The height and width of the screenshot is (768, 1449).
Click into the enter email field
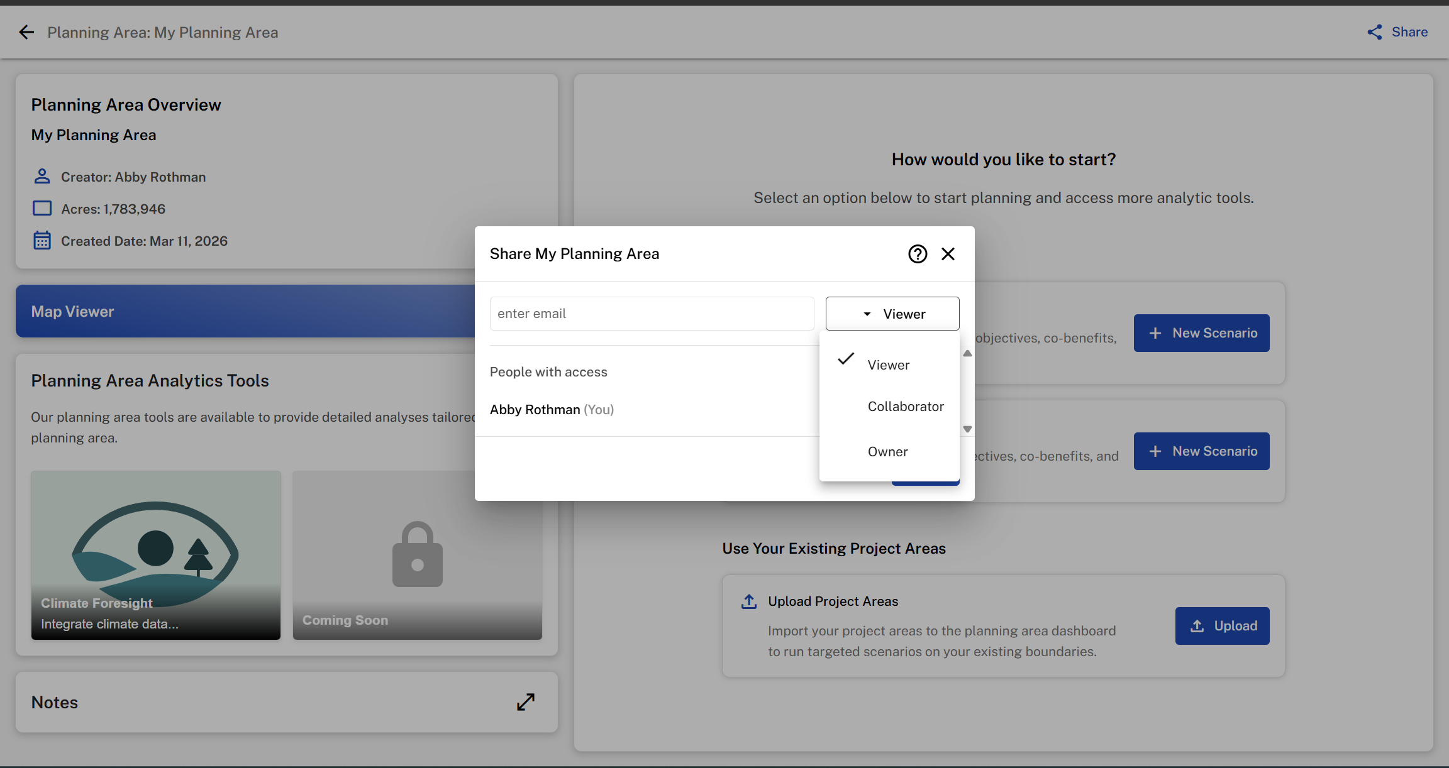652,314
